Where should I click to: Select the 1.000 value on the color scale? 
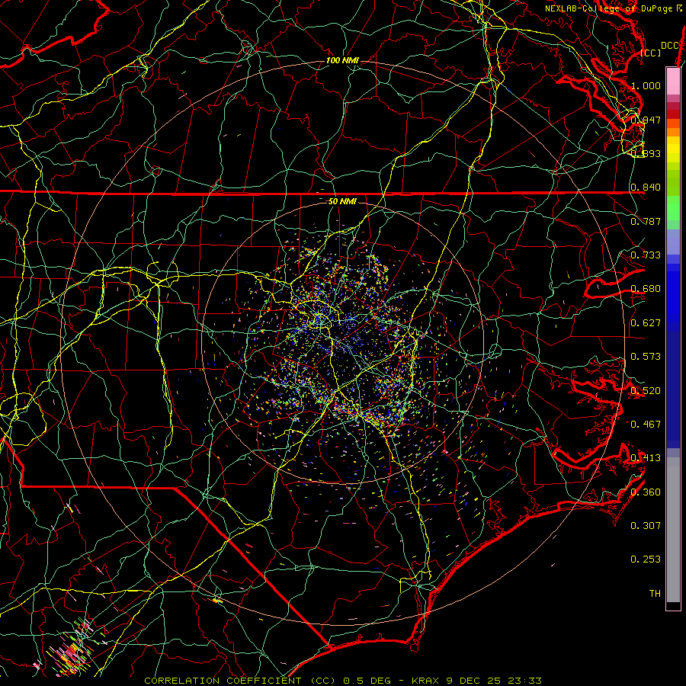pos(646,85)
